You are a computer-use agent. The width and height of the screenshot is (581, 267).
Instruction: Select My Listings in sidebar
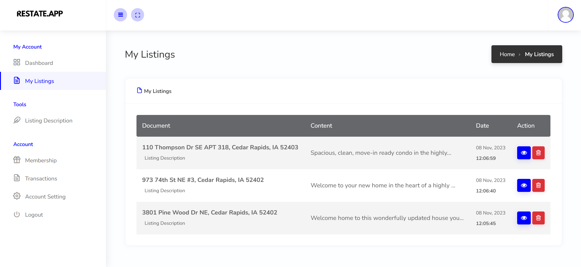(39, 81)
